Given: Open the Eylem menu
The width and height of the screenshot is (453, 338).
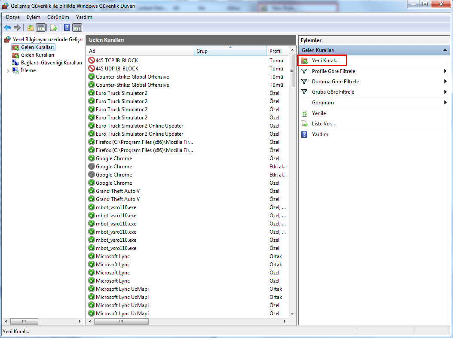Looking at the screenshot, I should click(33, 17).
